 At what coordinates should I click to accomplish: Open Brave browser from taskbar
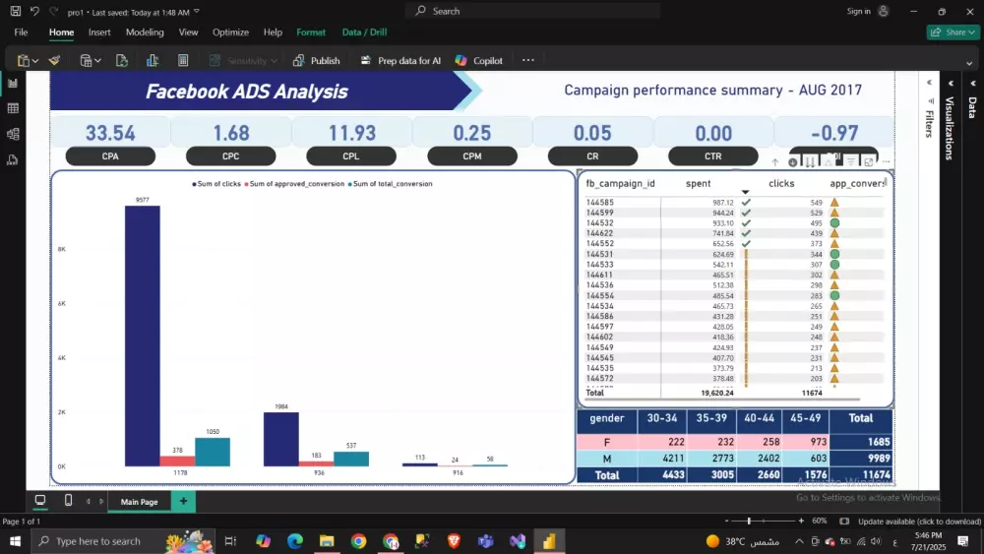pyautogui.click(x=454, y=541)
